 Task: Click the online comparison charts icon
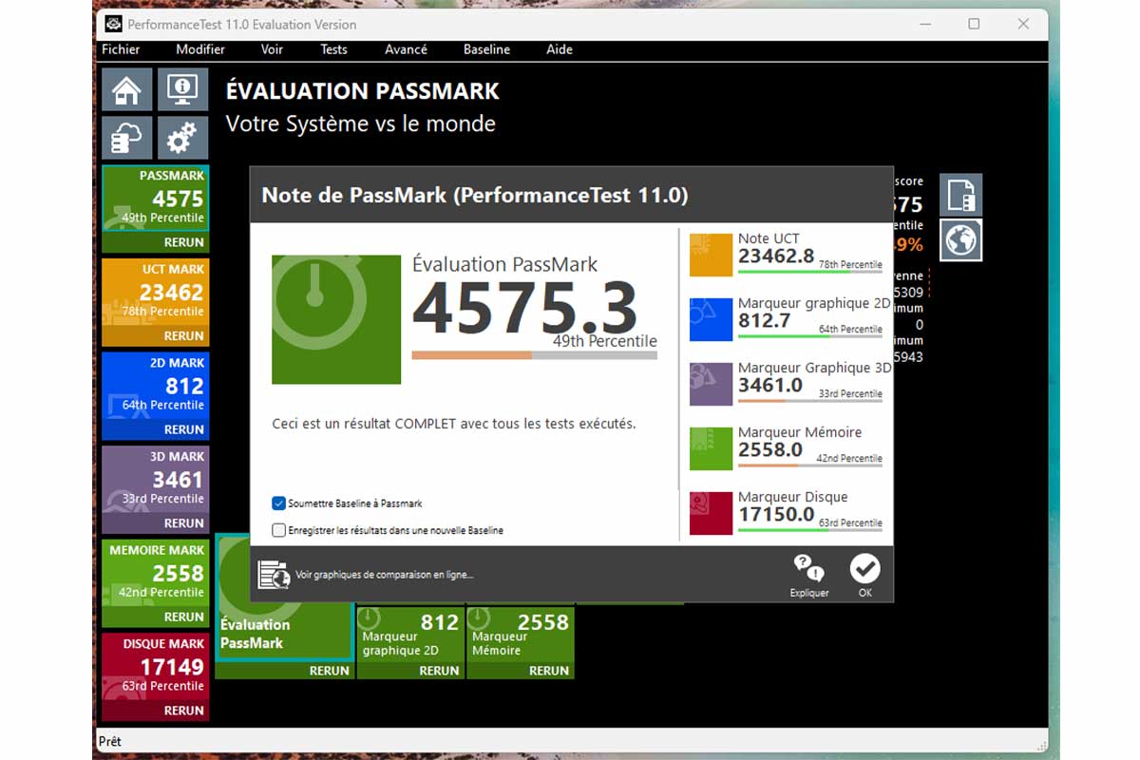274,574
